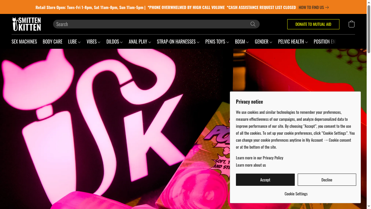
Task: Open the Strap-On Harnesses menu
Action: pos(178,42)
